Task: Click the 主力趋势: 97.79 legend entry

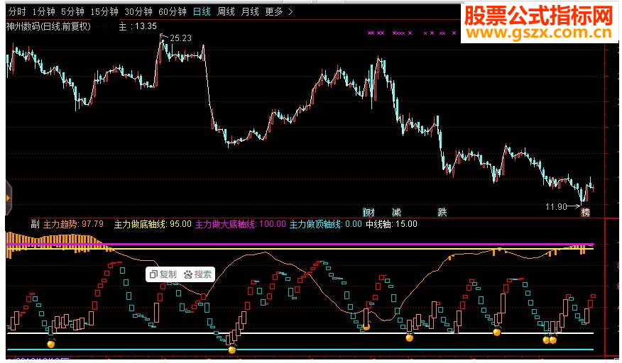Action: click(x=73, y=224)
